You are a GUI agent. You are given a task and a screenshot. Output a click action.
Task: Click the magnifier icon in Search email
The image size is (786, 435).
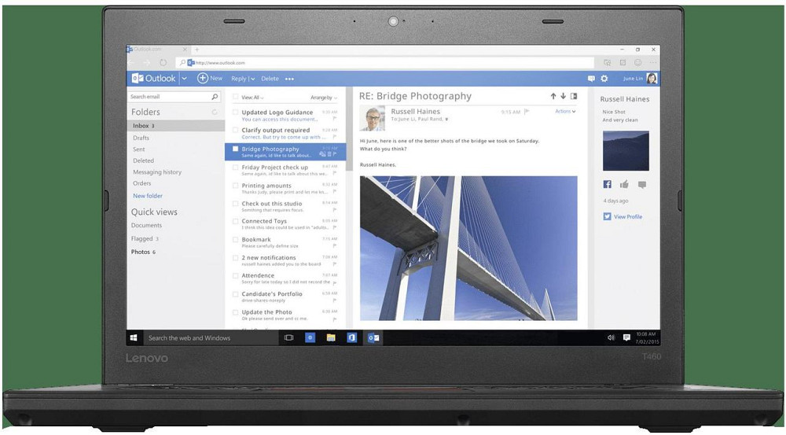215,97
